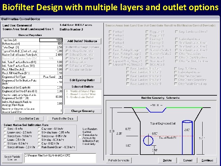Click the Edit Existing Outlet button
The image size is (221, 166).
(x=83, y=80)
